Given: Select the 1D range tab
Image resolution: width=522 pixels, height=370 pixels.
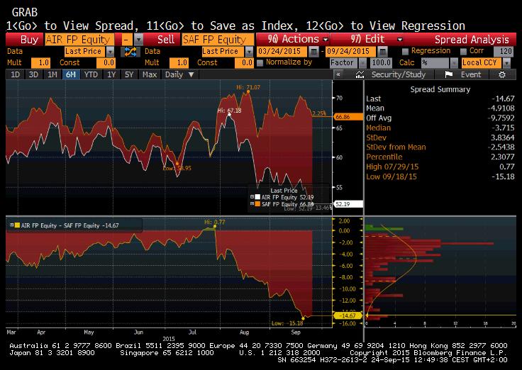Looking at the screenshot, I should tap(15, 74).
